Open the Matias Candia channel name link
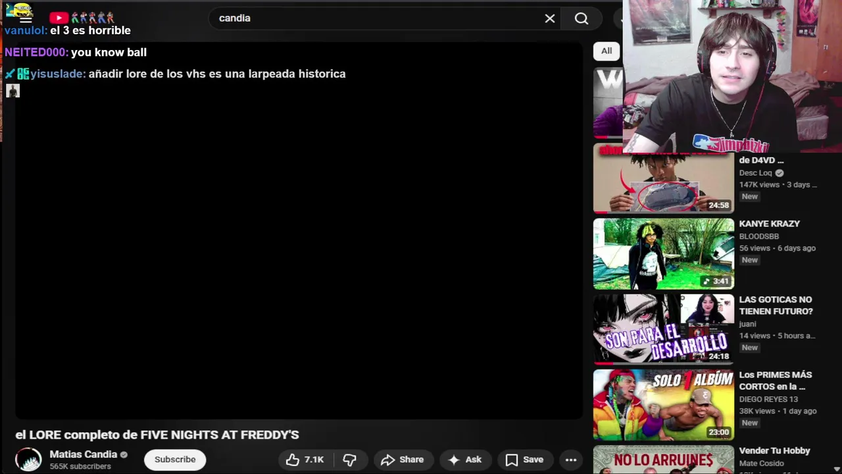 click(x=84, y=454)
